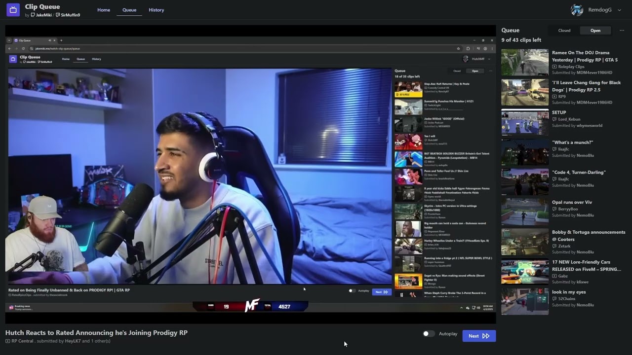Click platform icon beside Roleplay Clips channel
Screen dimensions: 632x355
pos(554,67)
